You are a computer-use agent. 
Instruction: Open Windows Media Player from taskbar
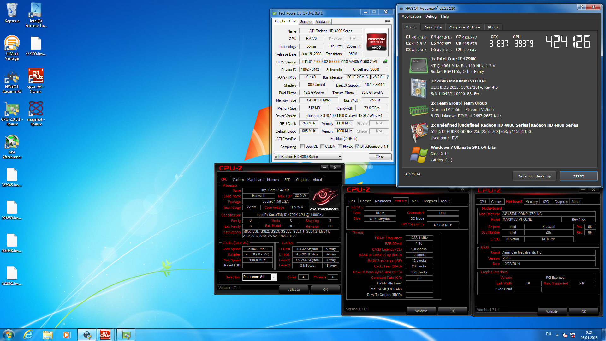click(x=66, y=335)
